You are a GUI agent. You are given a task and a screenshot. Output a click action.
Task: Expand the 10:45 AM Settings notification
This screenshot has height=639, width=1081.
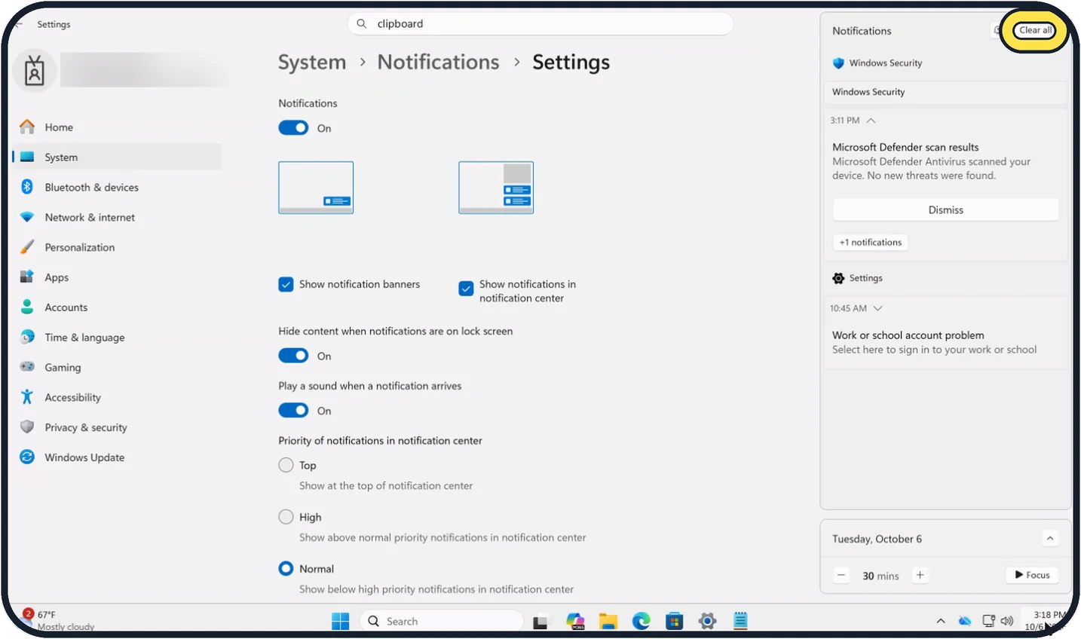coord(877,308)
